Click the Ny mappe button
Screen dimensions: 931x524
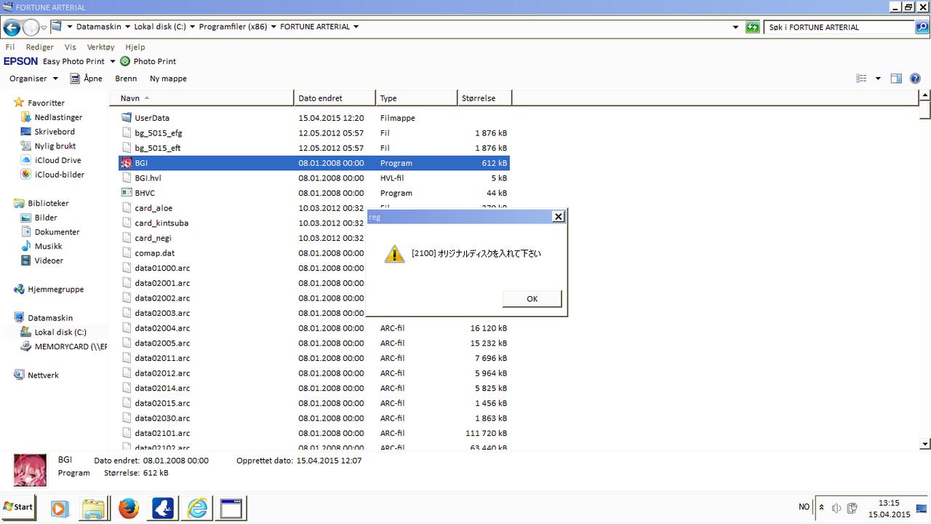[x=168, y=79]
